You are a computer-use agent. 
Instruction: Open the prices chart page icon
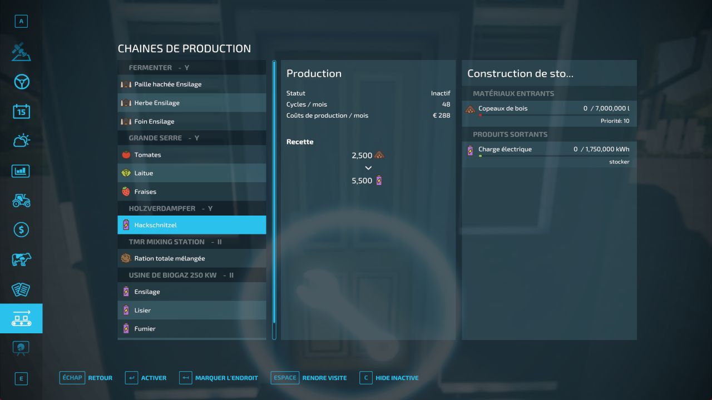click(21, 171)
